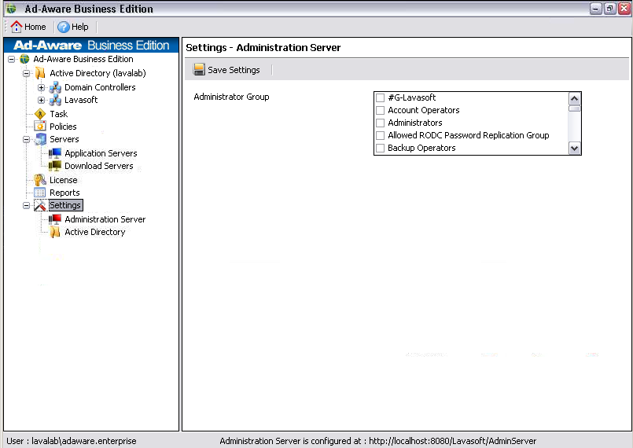Click the Home house icon in toolbar
The width and height of the screenshot is (633, 448).
[17, 27]
